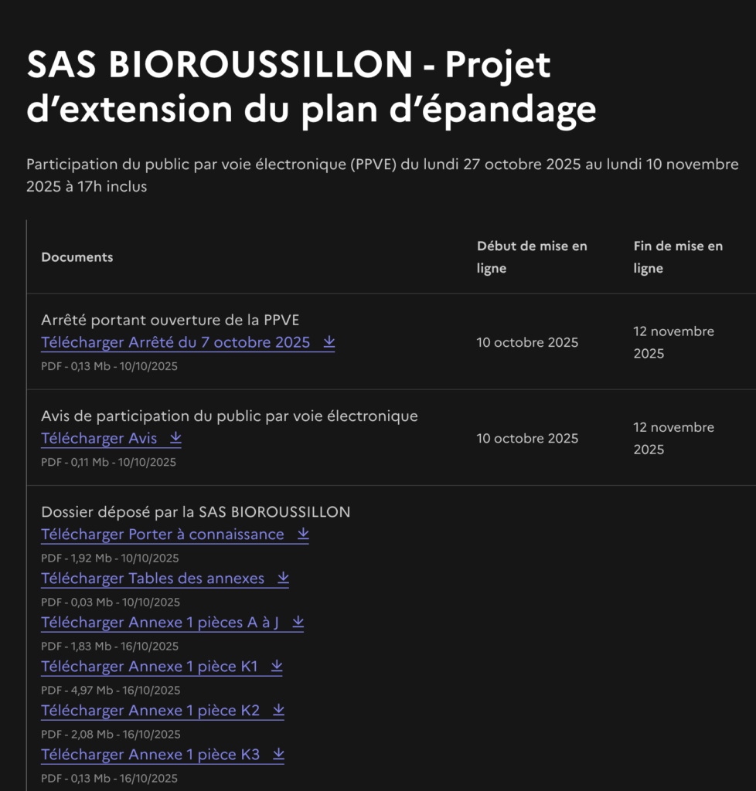The width and height of the screenshot is (756, 791).
Task: Open the Télécharger Arrêté du 7 octobre 2025 link
Action: (x=175, y=342)
